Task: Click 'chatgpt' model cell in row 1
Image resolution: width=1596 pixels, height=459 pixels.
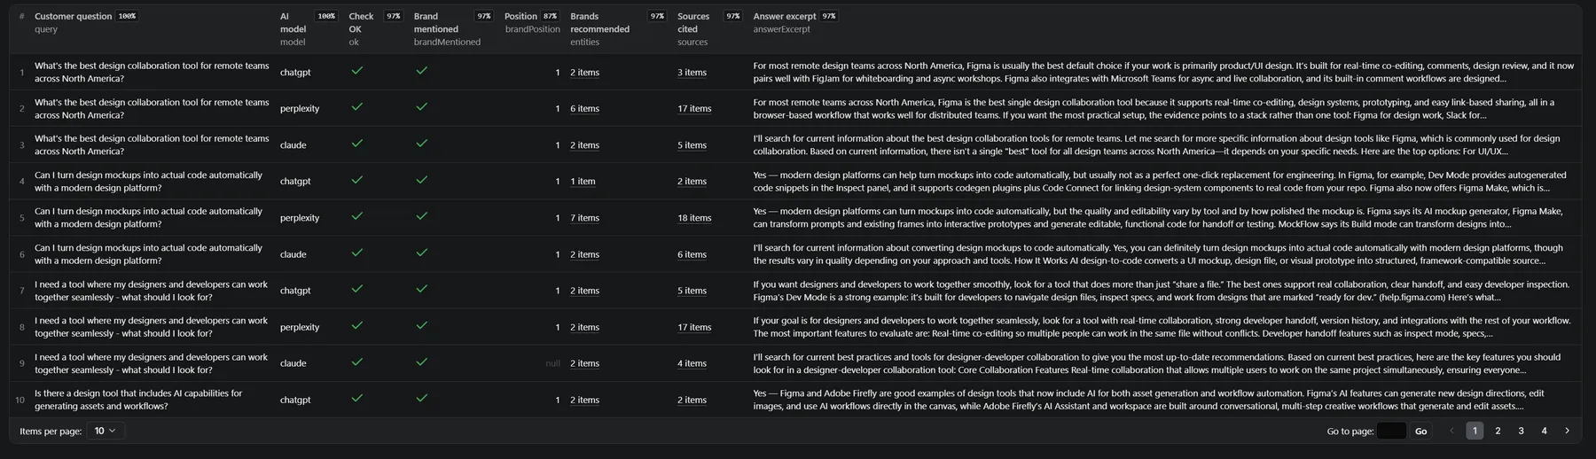Action: [x=295, y=73]
